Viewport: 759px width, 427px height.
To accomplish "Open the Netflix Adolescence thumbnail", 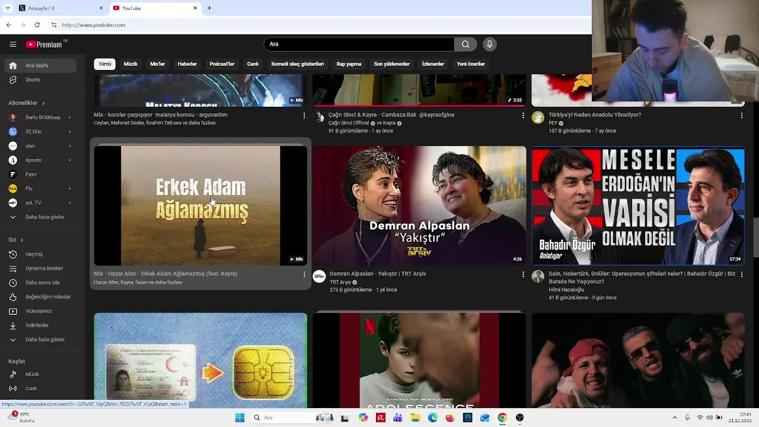I will point(419,361).
